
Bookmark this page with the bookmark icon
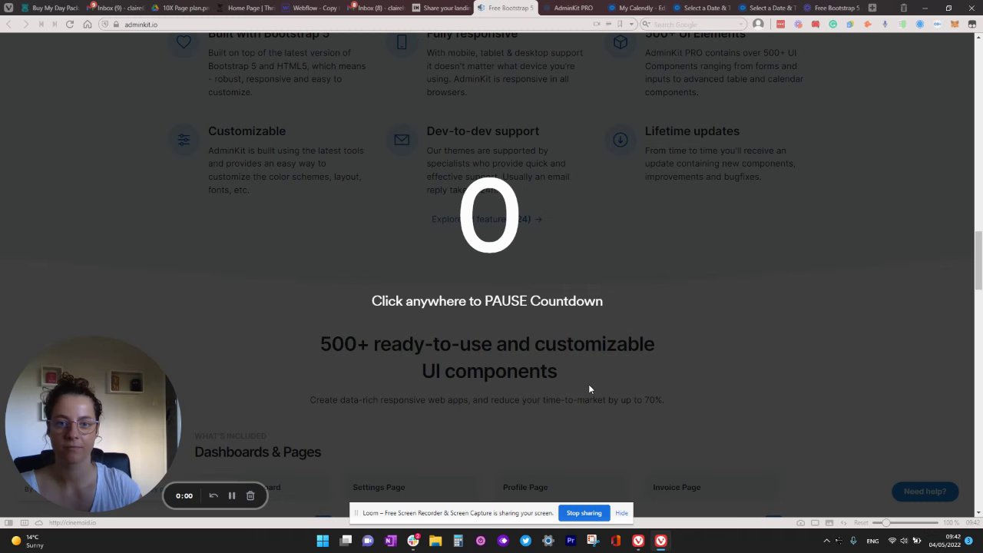click(x=620, y=25)
